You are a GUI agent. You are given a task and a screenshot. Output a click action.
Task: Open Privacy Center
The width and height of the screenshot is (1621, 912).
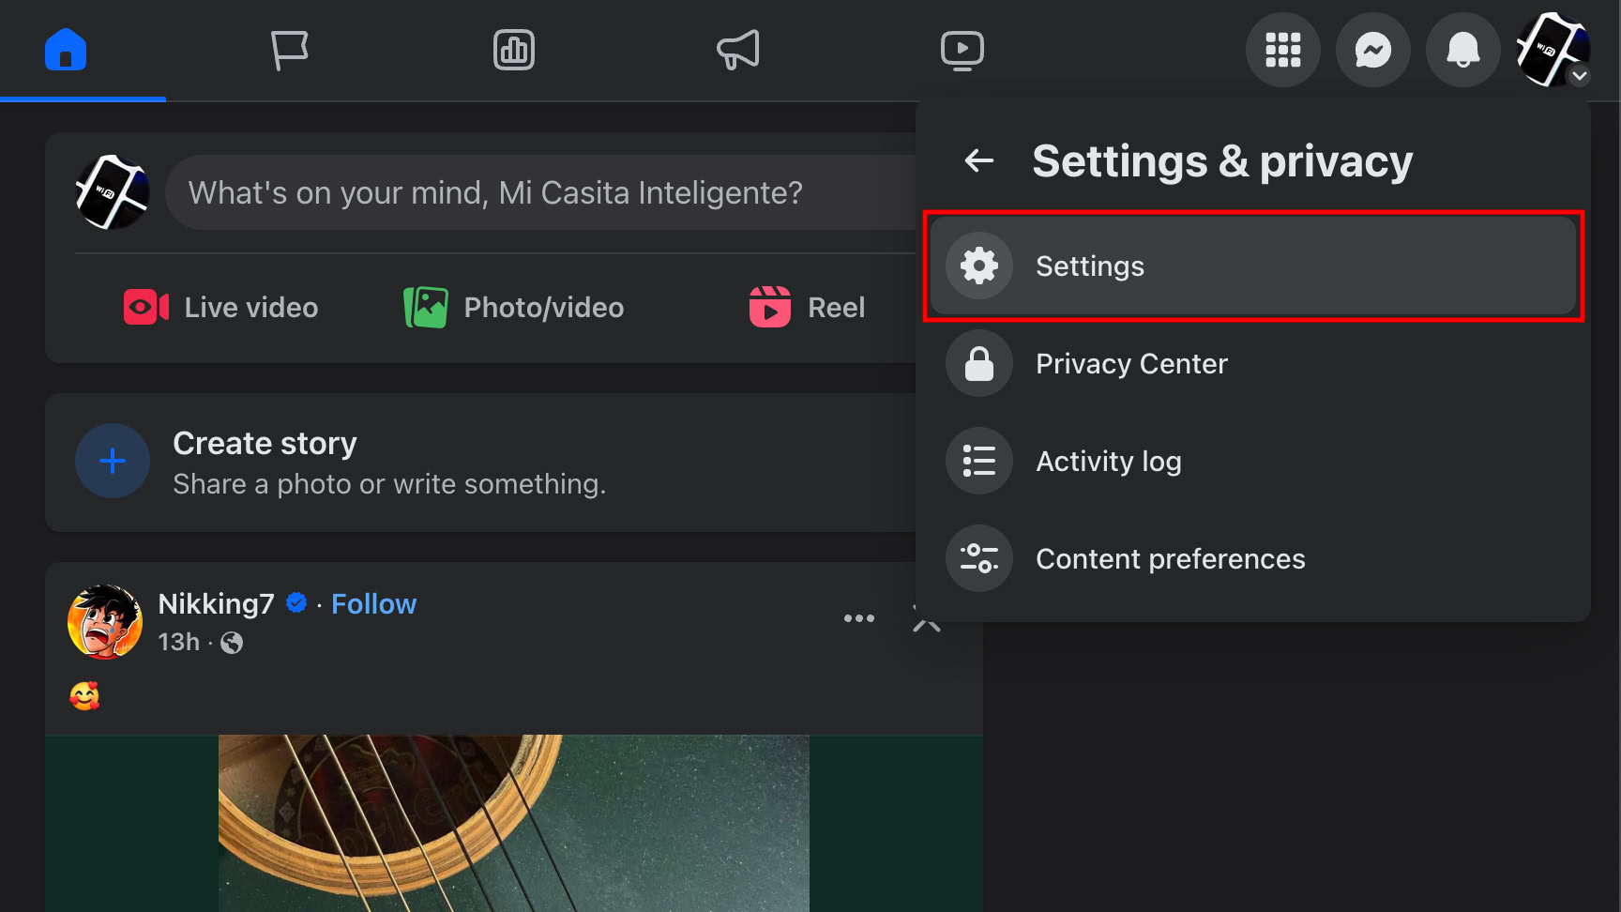point(1131,364)
